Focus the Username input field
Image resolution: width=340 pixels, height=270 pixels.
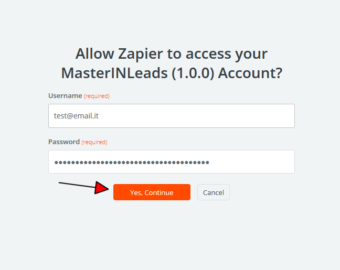pos(171,116)
